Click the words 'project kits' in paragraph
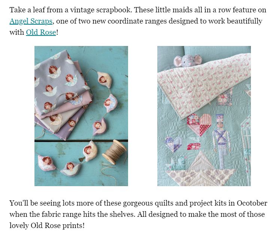The height and width of the screenshot is (231, 279). [208, 203]
